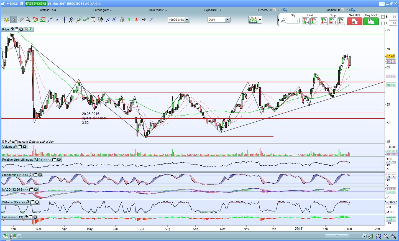This screenshot has width=399, height=241.
Task: Expand the add indicator dropdown arrow
Action: 260,20
